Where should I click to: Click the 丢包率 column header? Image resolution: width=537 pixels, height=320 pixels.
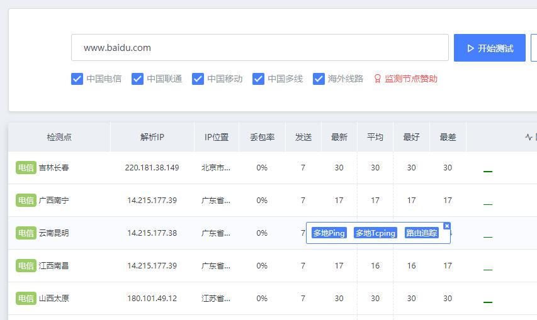tap(262, 137)
